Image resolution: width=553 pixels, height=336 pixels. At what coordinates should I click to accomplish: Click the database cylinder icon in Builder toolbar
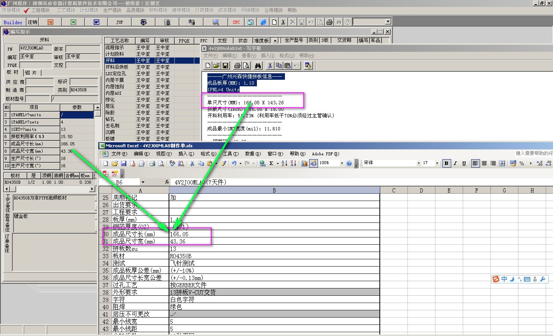tap(167, 22)
